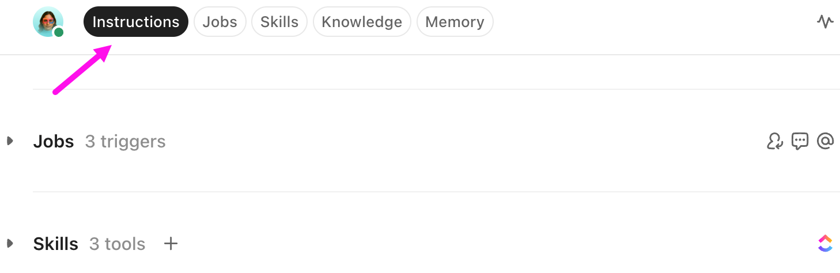Go to the Knowledge tab
Screen dimensions: 840x273
(362, 22)
